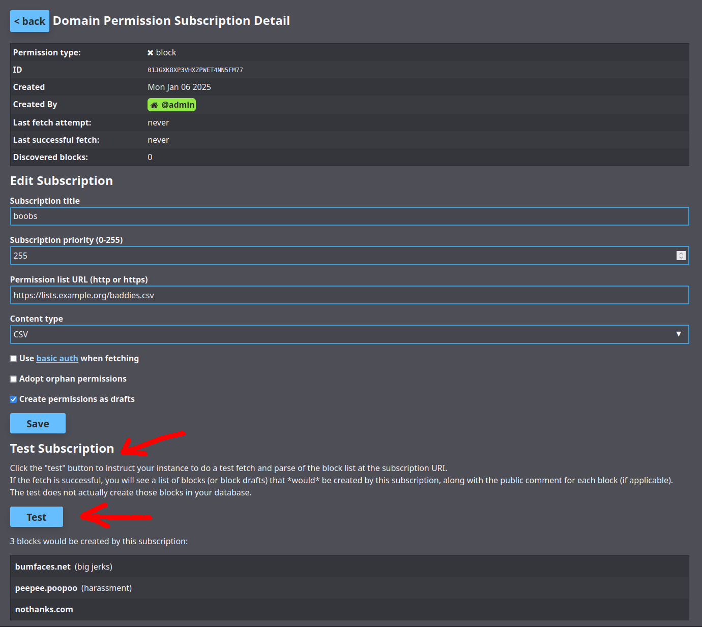Click the home icon in admin badge

tap(154, 105)
